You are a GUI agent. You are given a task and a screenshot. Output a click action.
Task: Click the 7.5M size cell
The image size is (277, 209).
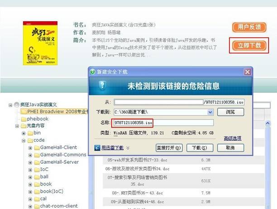coord(205,193)
